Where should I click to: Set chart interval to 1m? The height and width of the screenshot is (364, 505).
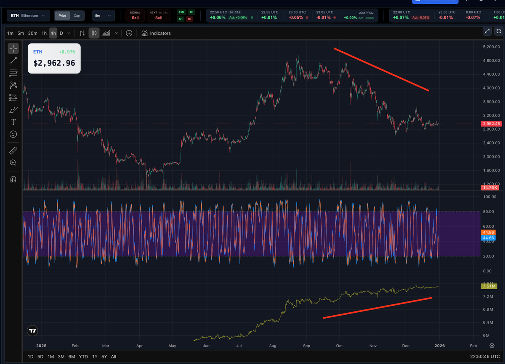tap(10, 33)
